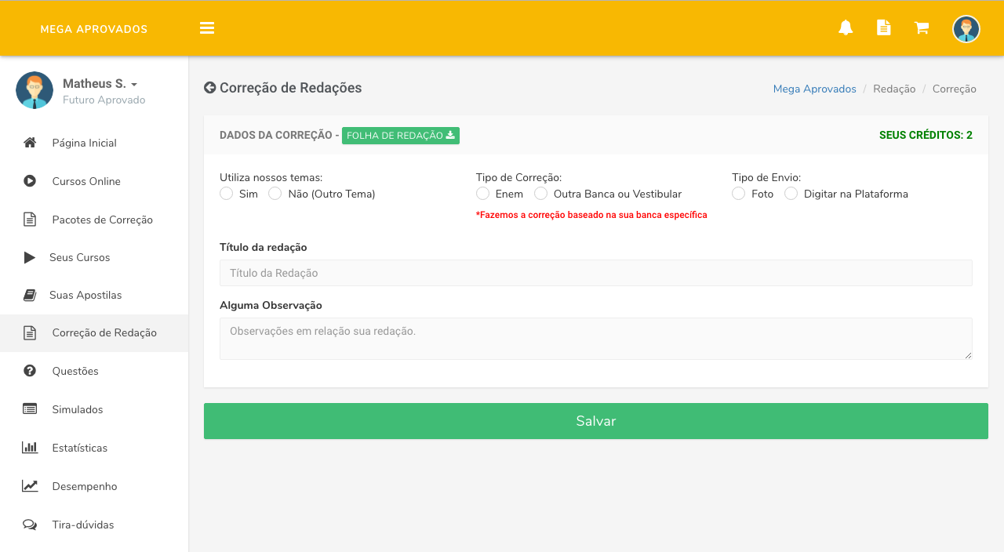Select Não (Outro Tema) radio option
This screenshot has width=1004, height=552.
[275, 194]
